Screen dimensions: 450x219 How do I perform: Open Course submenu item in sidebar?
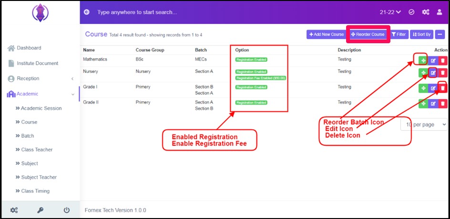[x=26, y=122]
